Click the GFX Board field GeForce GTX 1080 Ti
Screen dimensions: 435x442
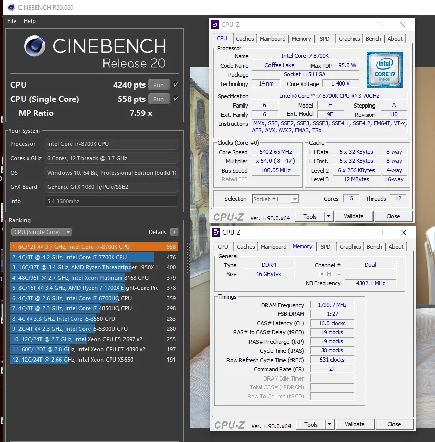tap(111, 187)
